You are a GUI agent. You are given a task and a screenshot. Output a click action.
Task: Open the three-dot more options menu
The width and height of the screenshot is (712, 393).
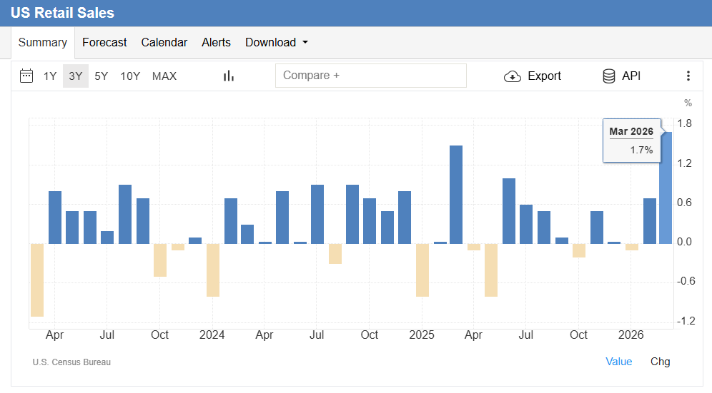pyautogui.click(x=688, y=76)
